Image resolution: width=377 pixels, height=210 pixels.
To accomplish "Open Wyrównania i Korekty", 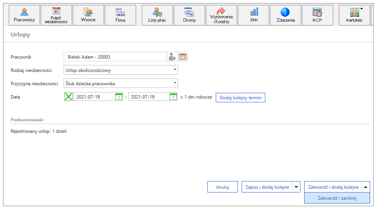I will coord(221,15).
